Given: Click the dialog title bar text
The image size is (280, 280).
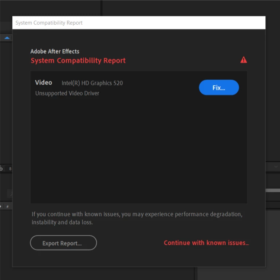Looking at the screenshot, I should click(49, 23).
